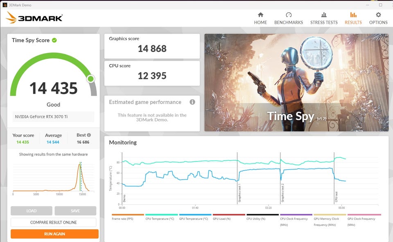Screen dimensions: 393x242
Task: Toggle CPU Temperature legend swatch
Action: pos(161,215)
